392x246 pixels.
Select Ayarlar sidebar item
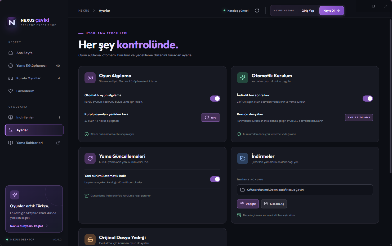[34, 130]
